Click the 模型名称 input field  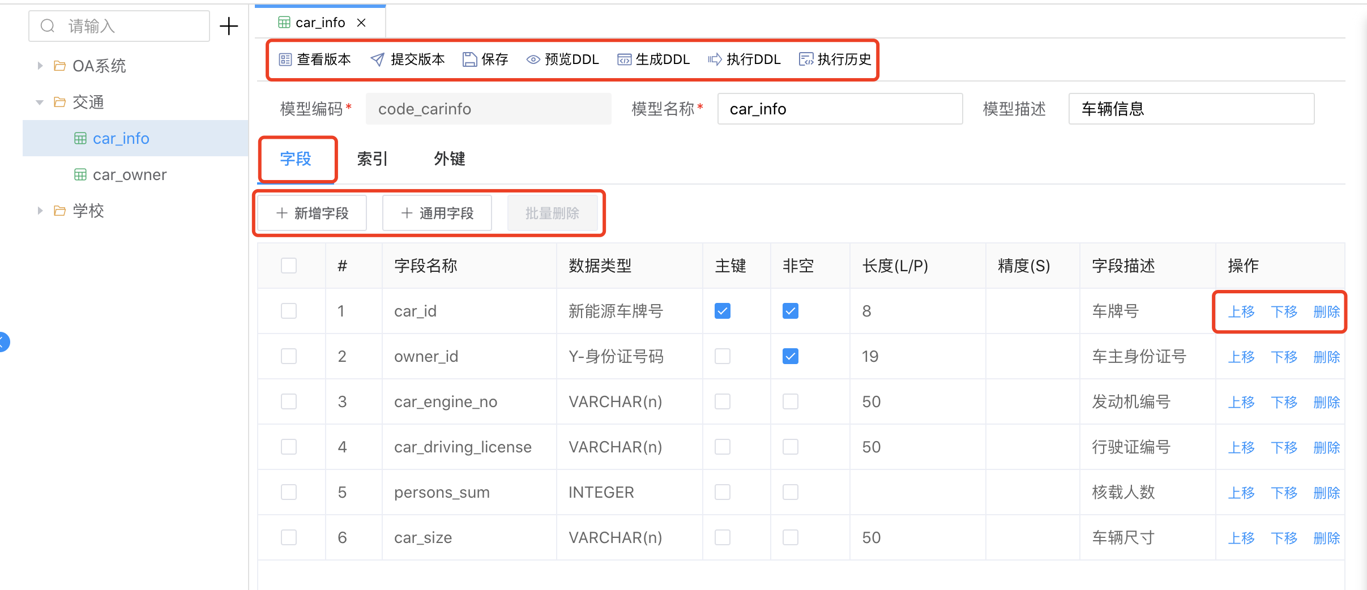[x=839, y=109]
